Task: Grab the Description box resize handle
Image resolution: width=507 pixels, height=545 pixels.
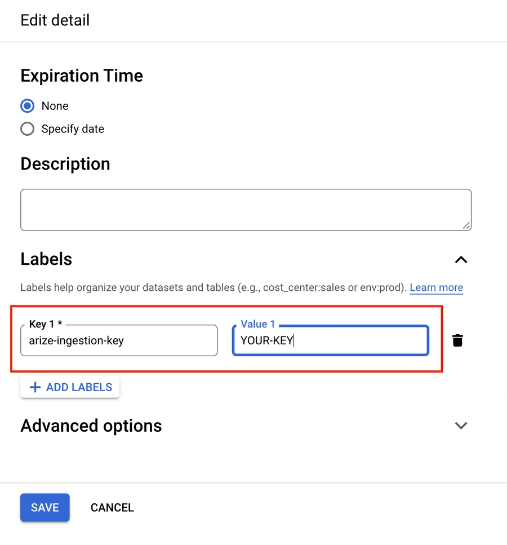Action: point(466,225)
